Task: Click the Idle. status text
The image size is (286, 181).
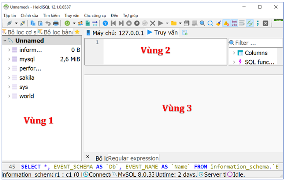Action: [239, 174]
